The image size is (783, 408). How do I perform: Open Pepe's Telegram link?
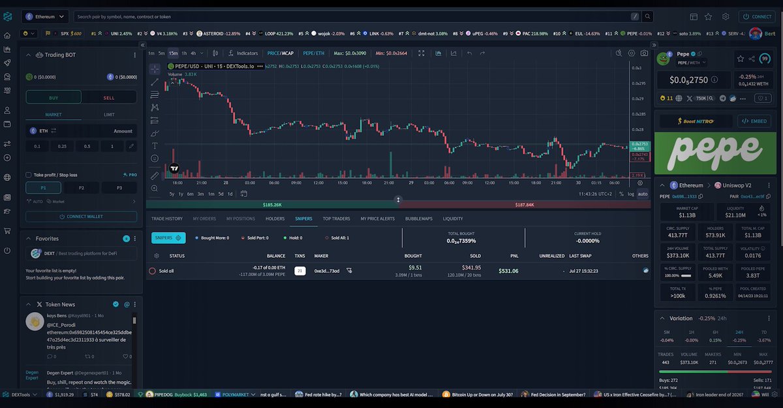[722, 99]
